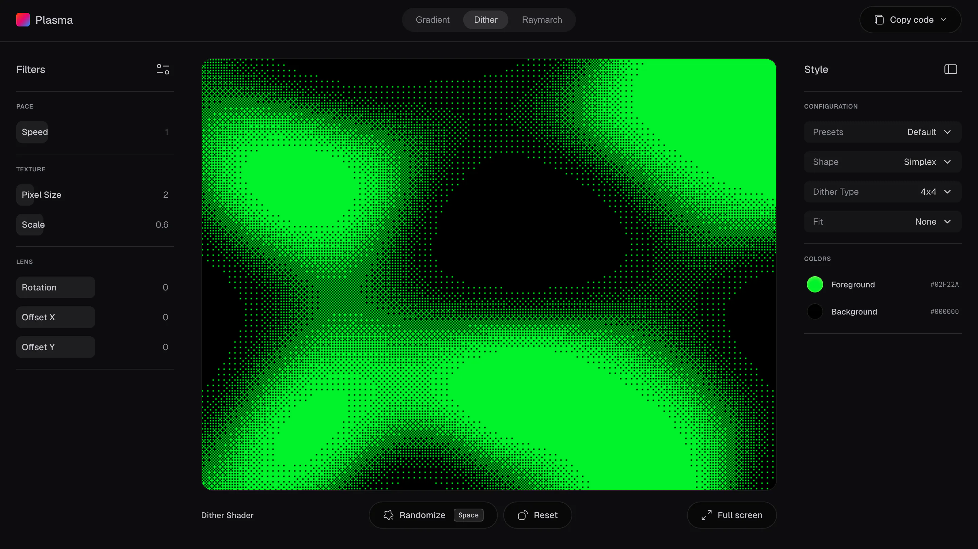Adjust the Pixel Size slider
Viewport: 978px width, 549px height.
click(x=95, y=195)
